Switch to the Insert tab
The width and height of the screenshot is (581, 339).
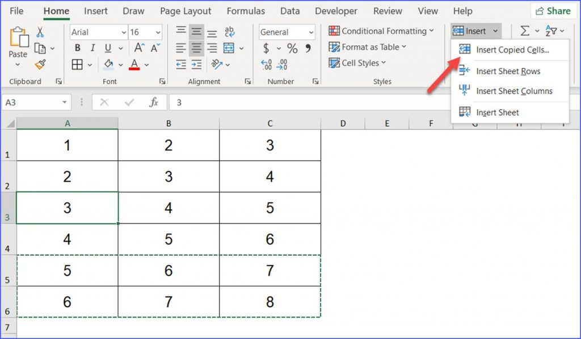click(95, 11)
